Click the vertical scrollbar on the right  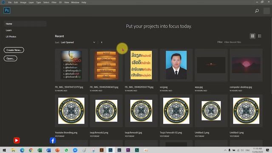(271, 56)
